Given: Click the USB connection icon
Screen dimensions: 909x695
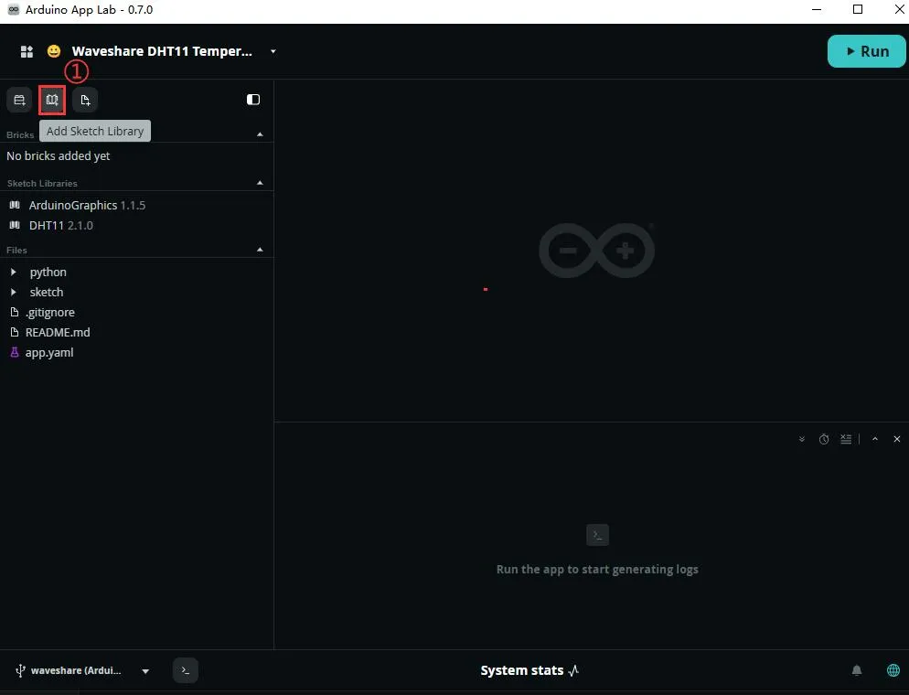Looking at the screenshot, I should (x=20, y=670).
